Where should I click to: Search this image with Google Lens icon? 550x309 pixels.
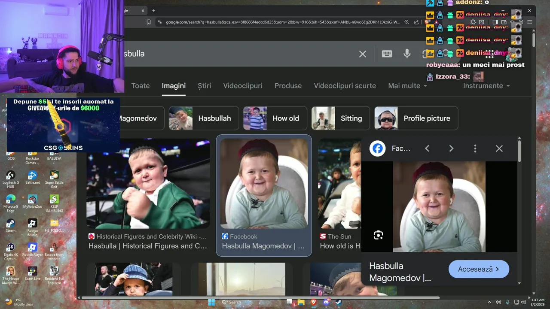coord(378,235)
